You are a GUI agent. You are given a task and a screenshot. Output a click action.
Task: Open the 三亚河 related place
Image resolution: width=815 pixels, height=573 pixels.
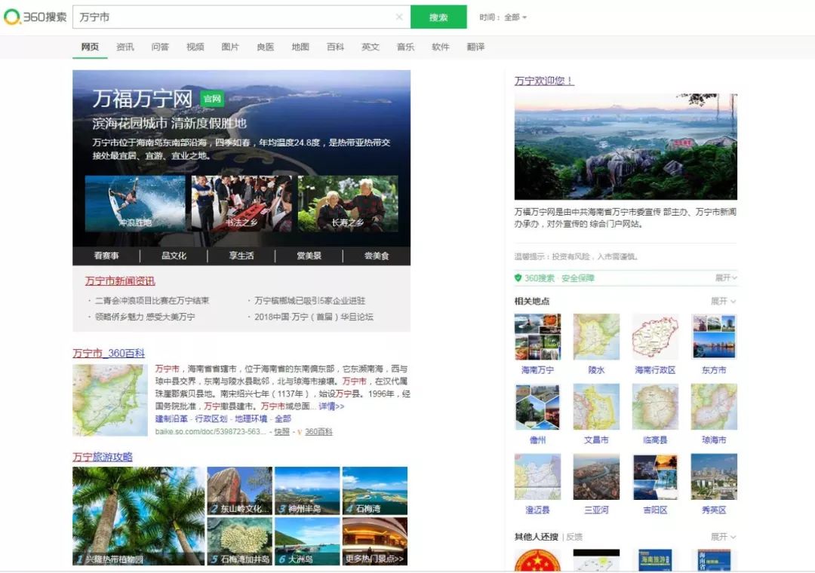point(596,484)
